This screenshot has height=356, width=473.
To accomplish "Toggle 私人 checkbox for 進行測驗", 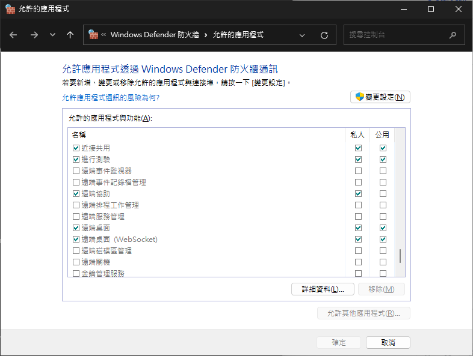I will (x=359, y=160).
